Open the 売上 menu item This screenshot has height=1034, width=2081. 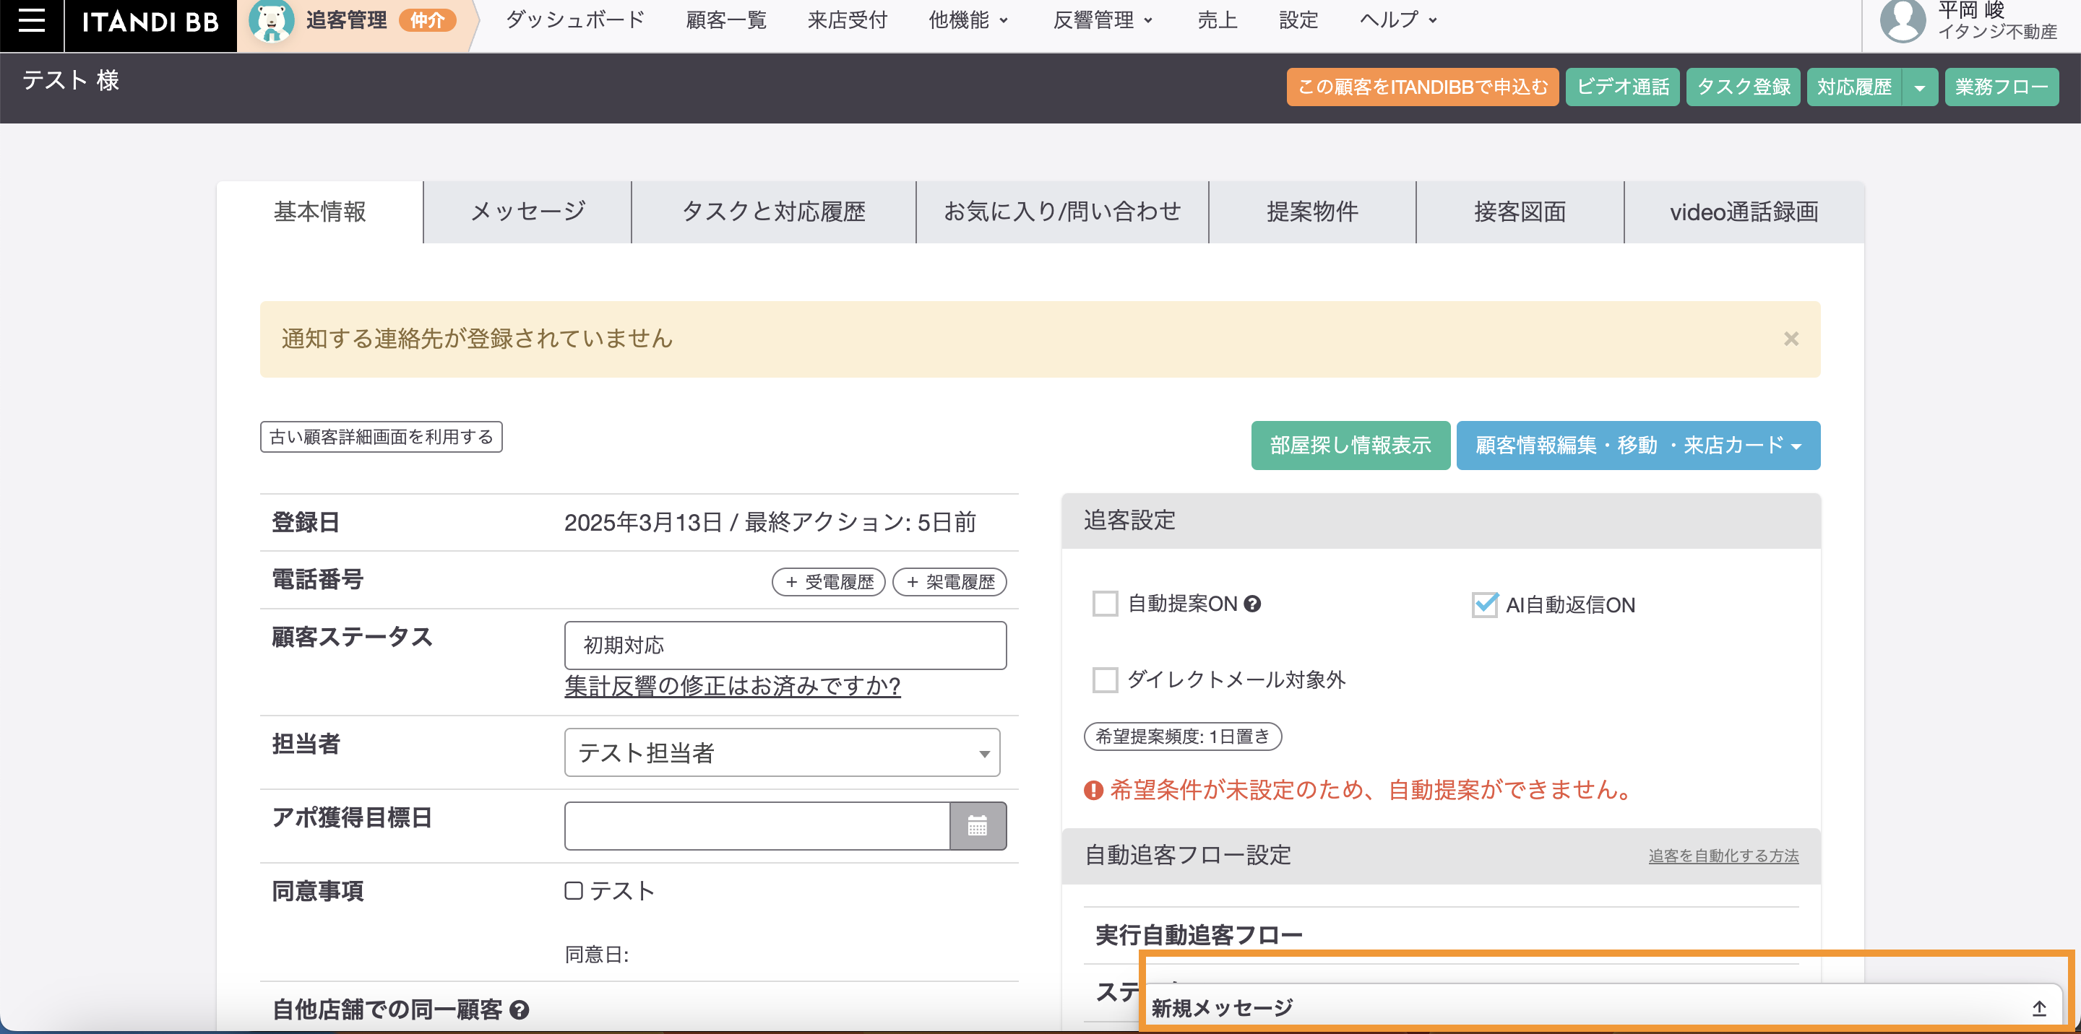point(1218,20)
